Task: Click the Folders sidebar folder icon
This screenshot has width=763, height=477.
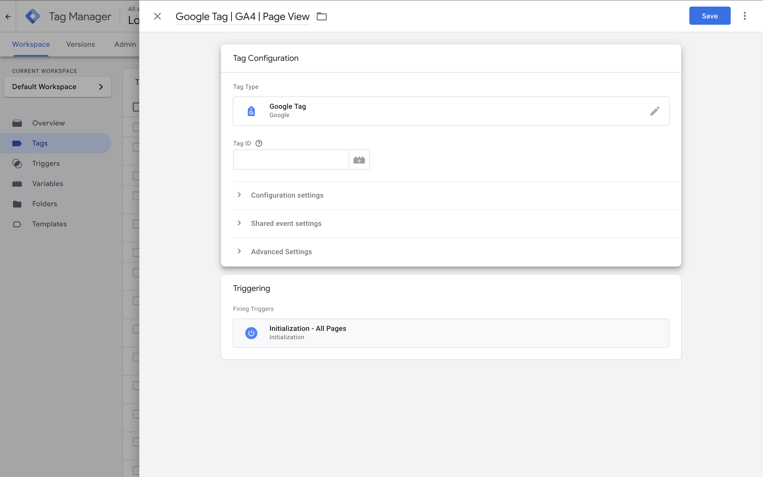Action: 17,204
